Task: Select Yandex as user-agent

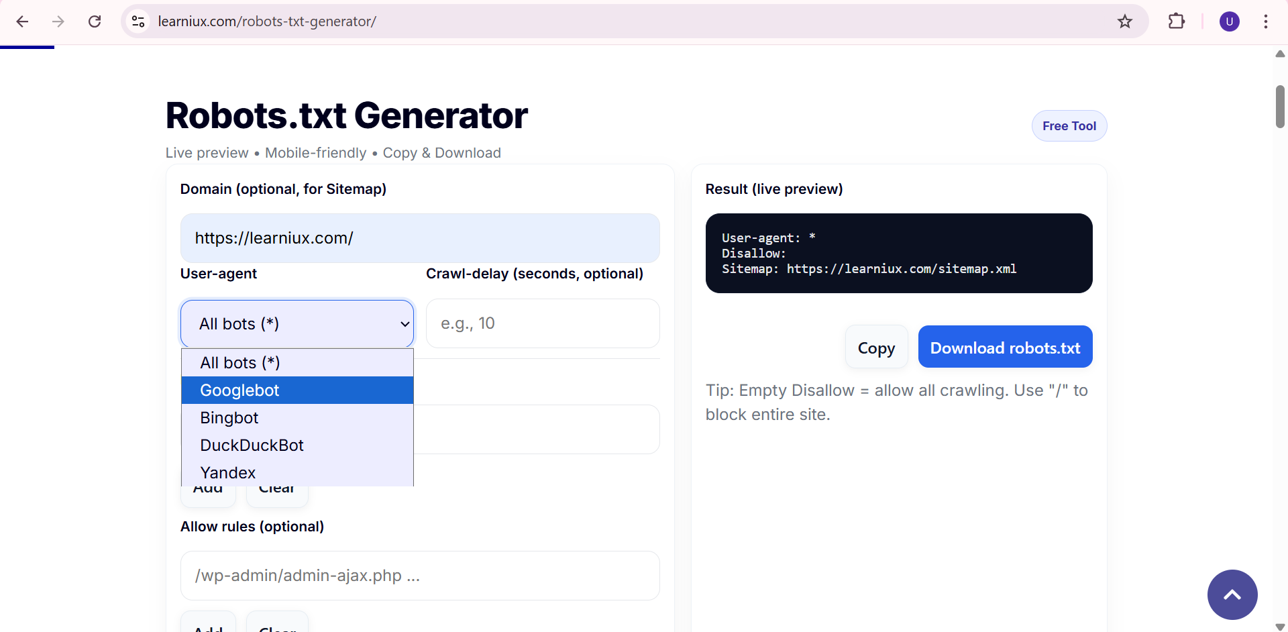Action: point(297,473)
